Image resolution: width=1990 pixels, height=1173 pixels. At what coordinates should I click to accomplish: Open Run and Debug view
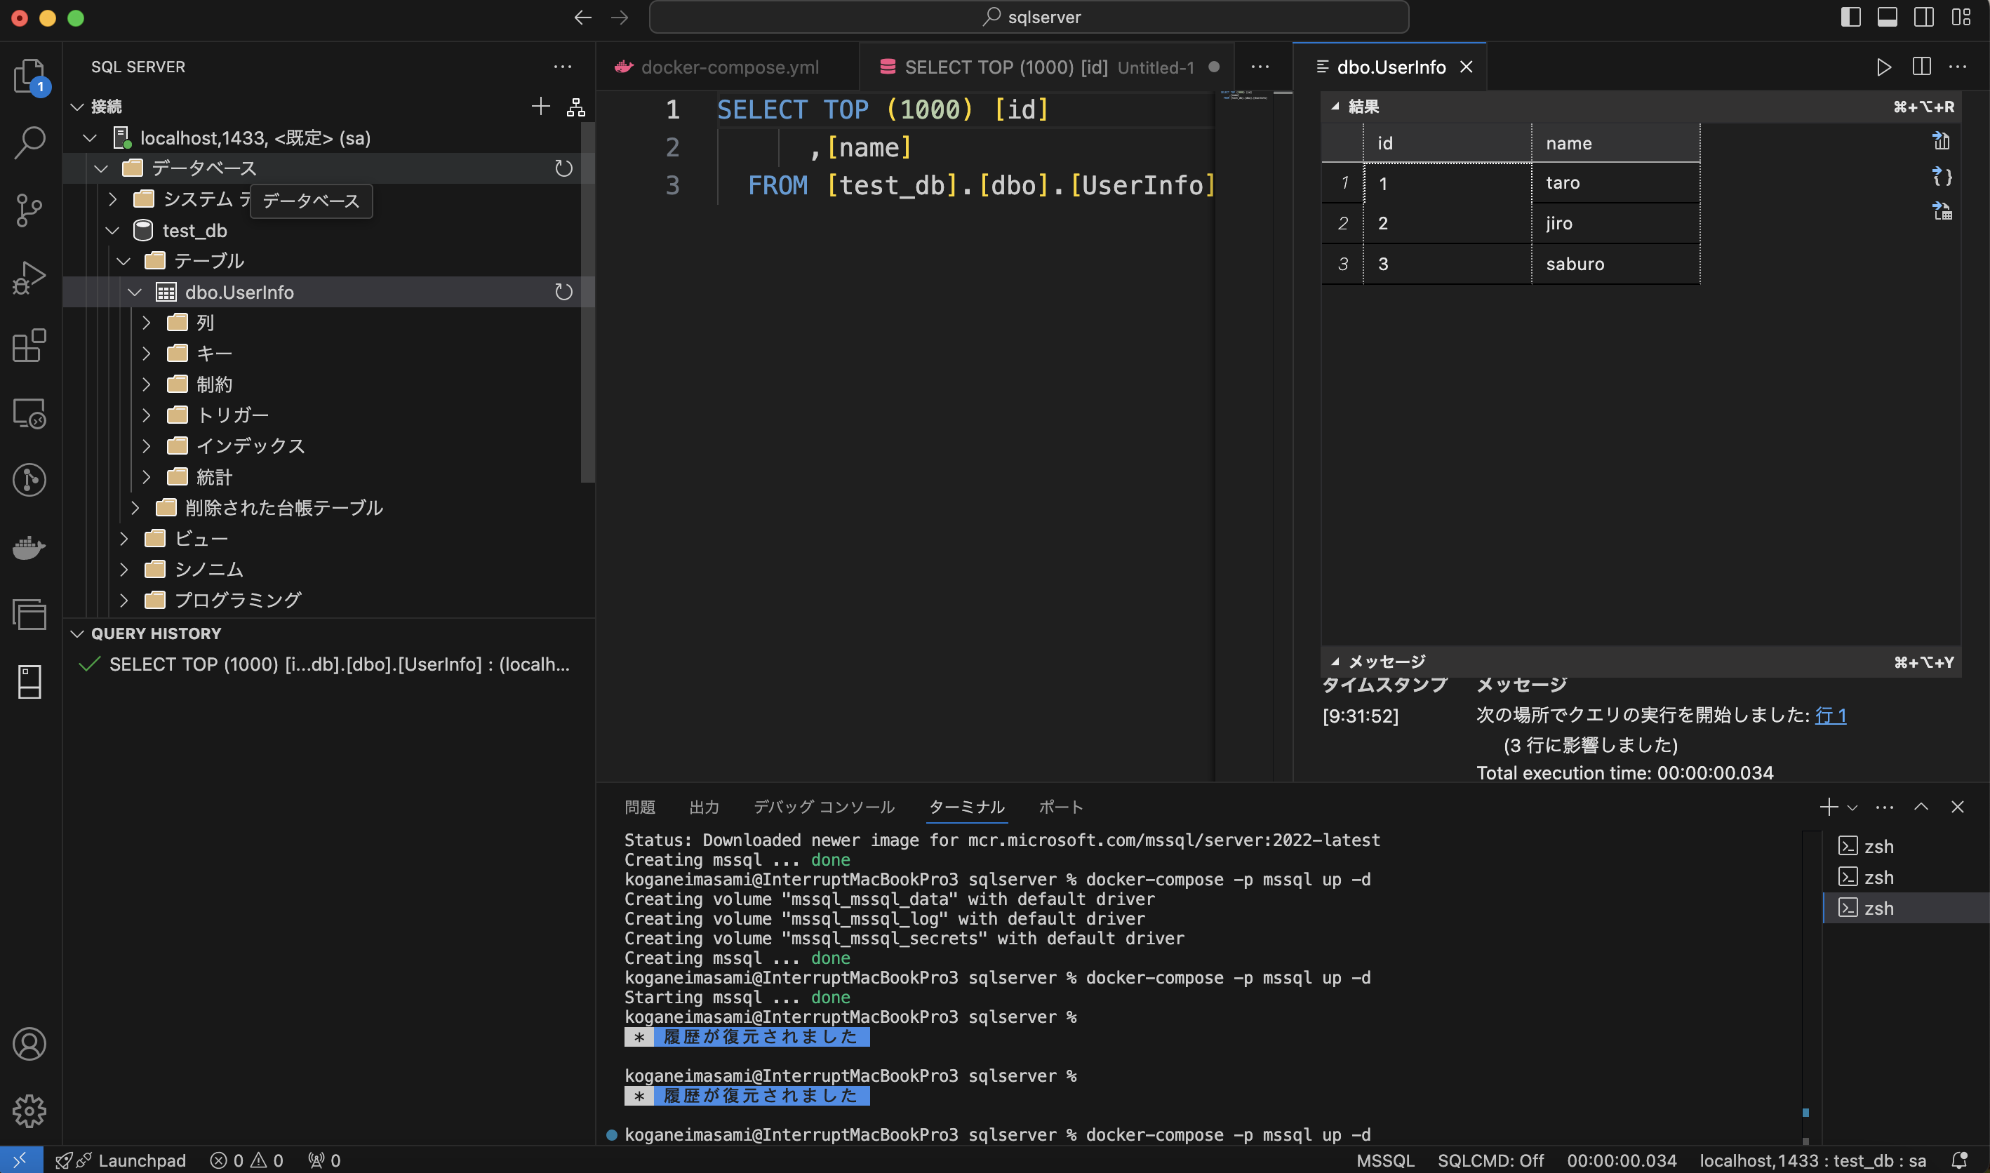29,277
